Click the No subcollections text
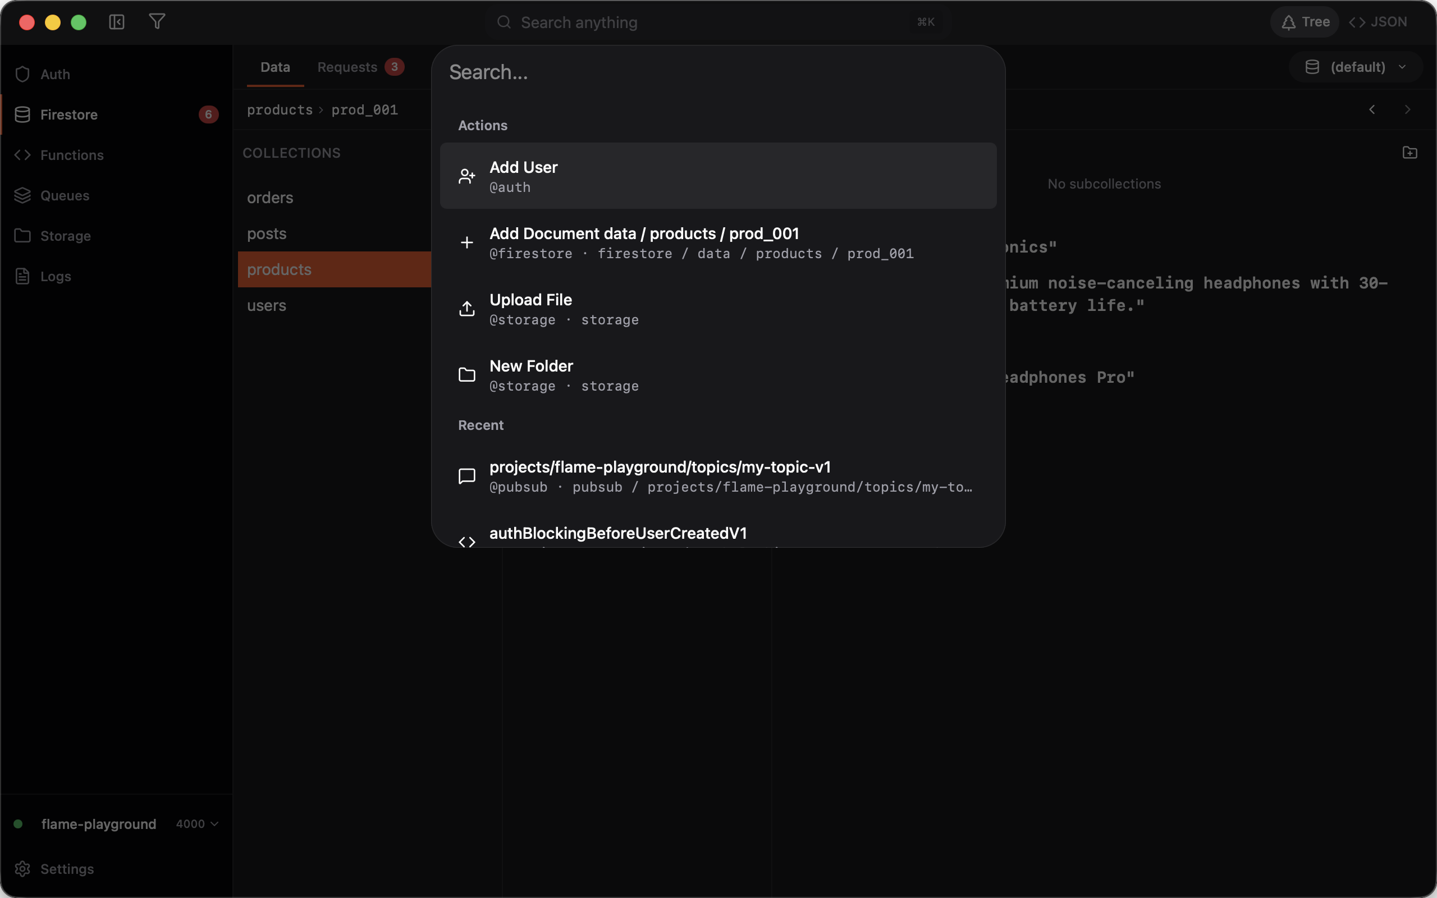 click(1104, 184)
